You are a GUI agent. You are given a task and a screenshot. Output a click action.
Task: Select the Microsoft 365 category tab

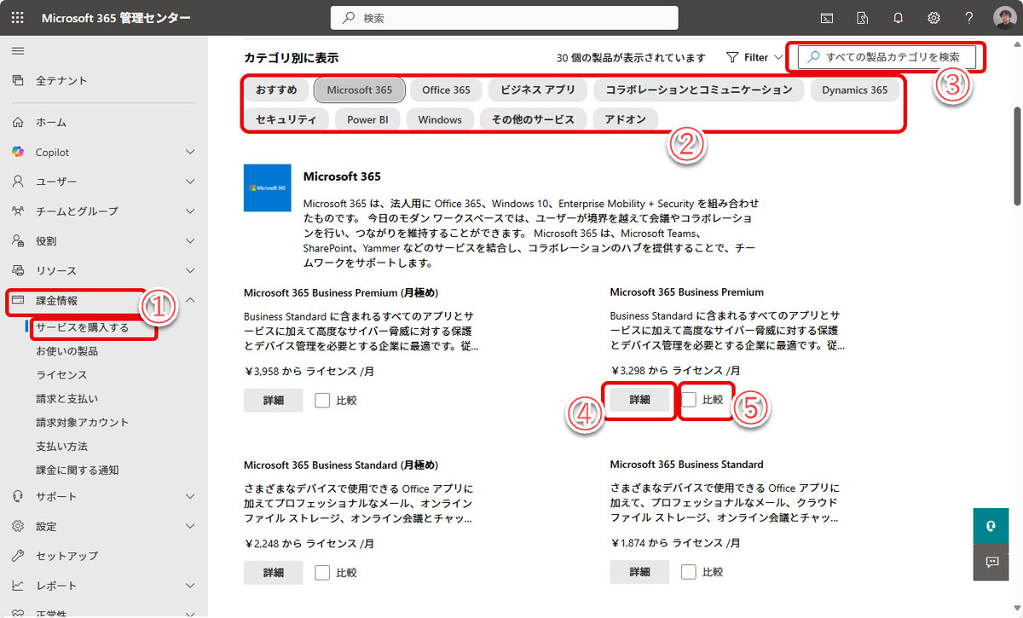click(360, 90)
